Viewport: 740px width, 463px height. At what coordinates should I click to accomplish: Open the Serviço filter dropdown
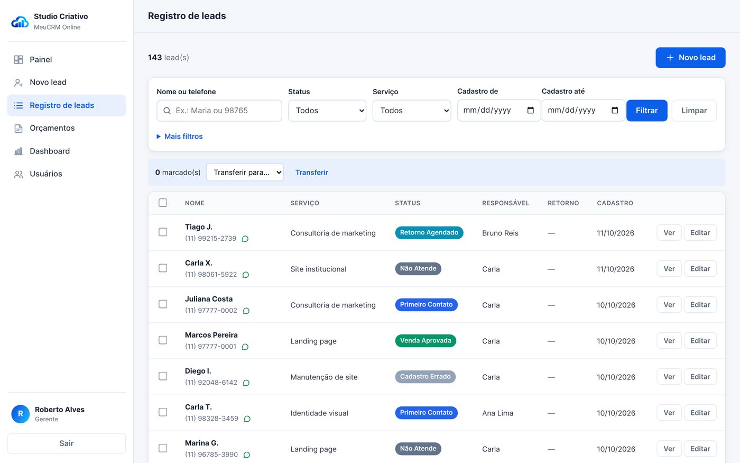click(x=412, y=111)
